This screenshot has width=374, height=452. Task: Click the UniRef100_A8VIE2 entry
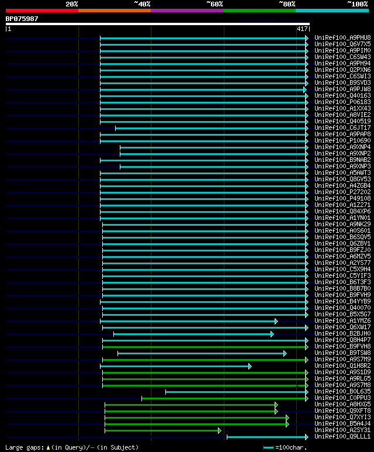coord(342,115)
